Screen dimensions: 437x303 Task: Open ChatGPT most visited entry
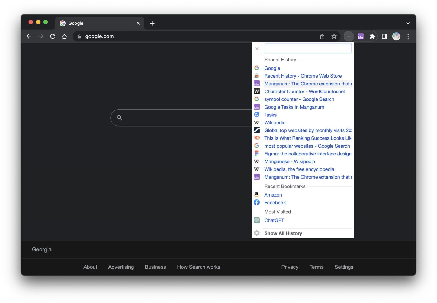click(274, 220)
